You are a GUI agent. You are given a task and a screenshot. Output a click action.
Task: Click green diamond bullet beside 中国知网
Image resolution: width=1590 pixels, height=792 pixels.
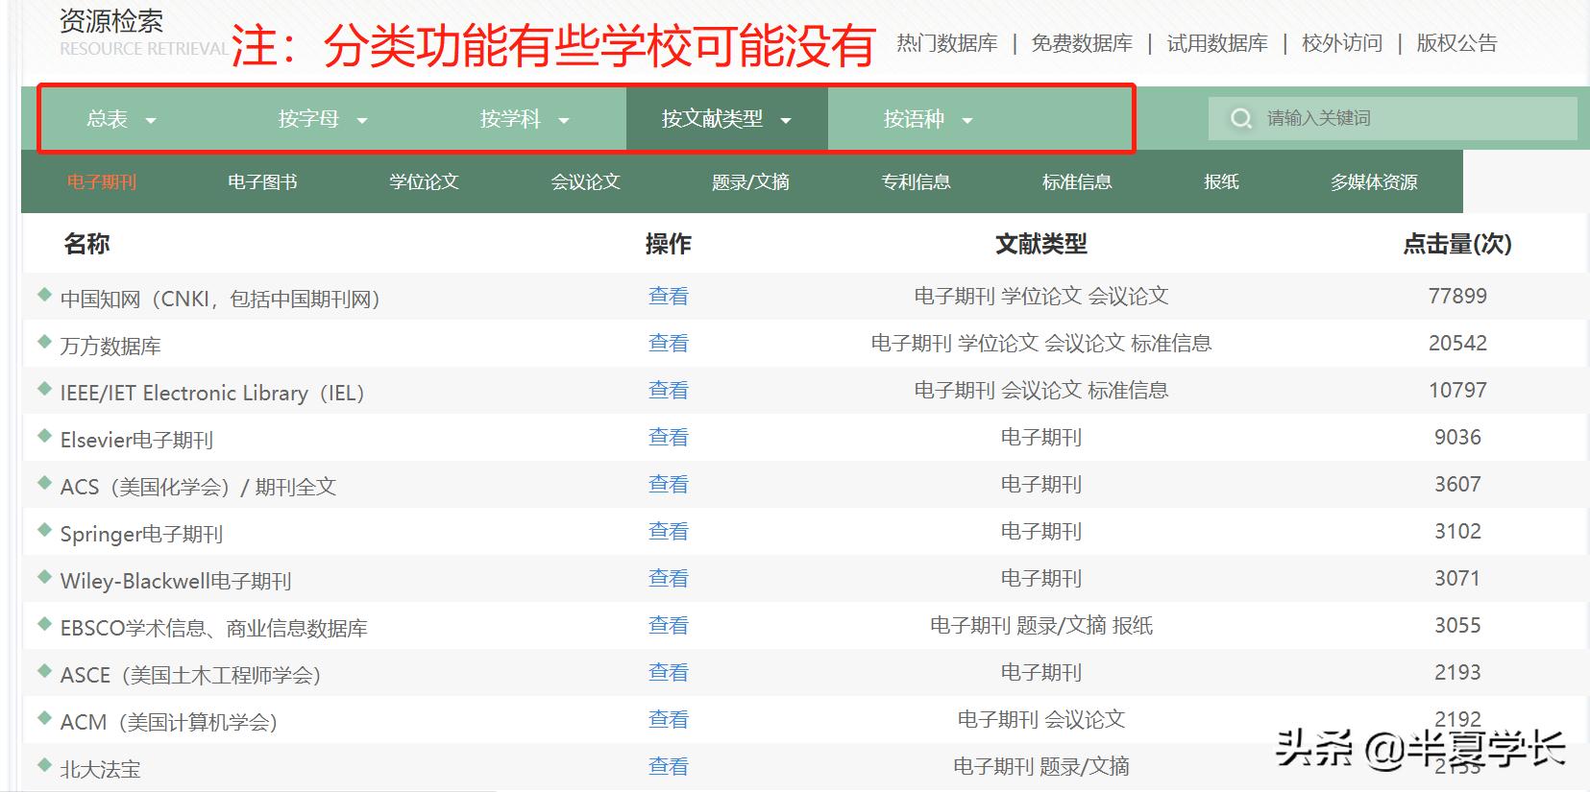[x=43, y=294]
